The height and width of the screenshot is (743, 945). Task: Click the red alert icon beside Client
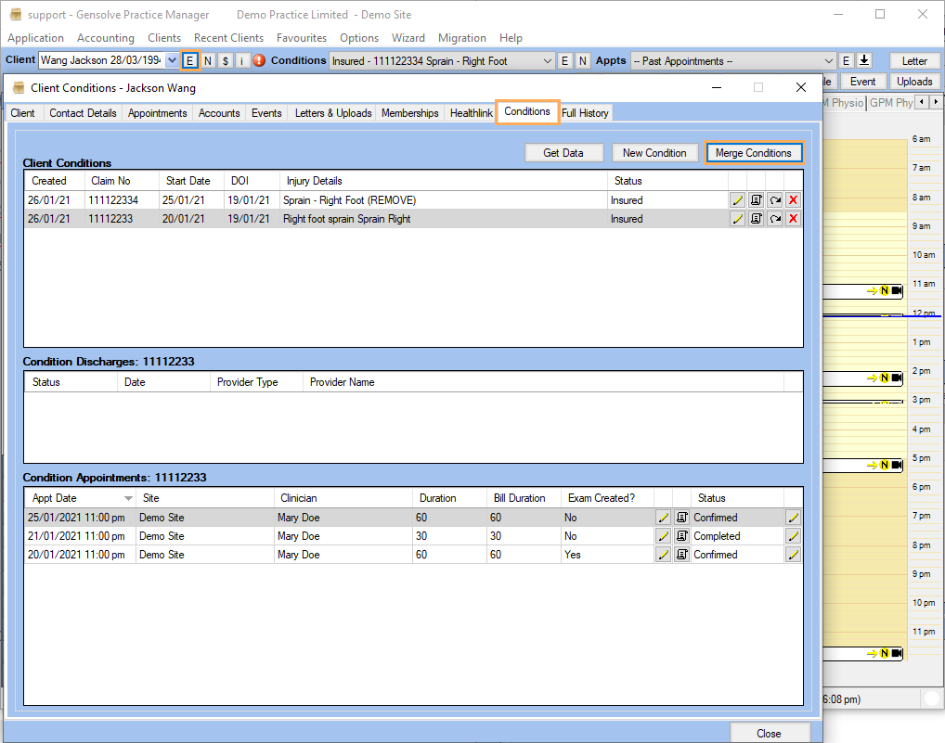pos(259,61)
